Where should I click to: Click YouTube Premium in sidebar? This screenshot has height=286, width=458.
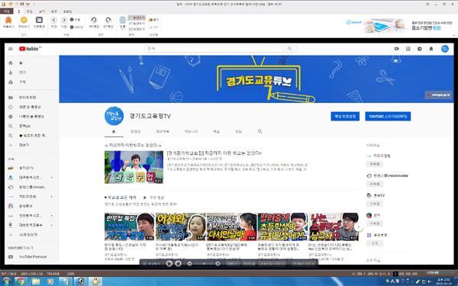pyautogui.click(x=33, y=257)
